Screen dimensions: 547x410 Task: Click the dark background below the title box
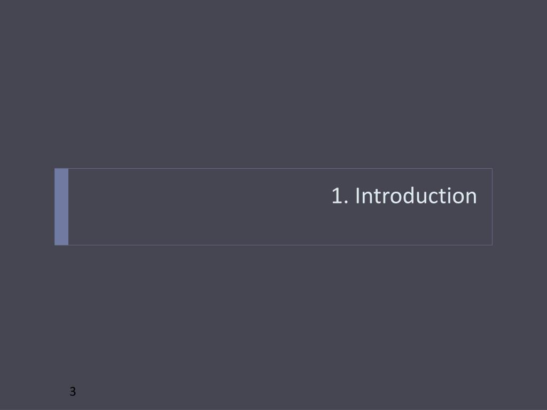pyautogui.click(x=273, y=314)
